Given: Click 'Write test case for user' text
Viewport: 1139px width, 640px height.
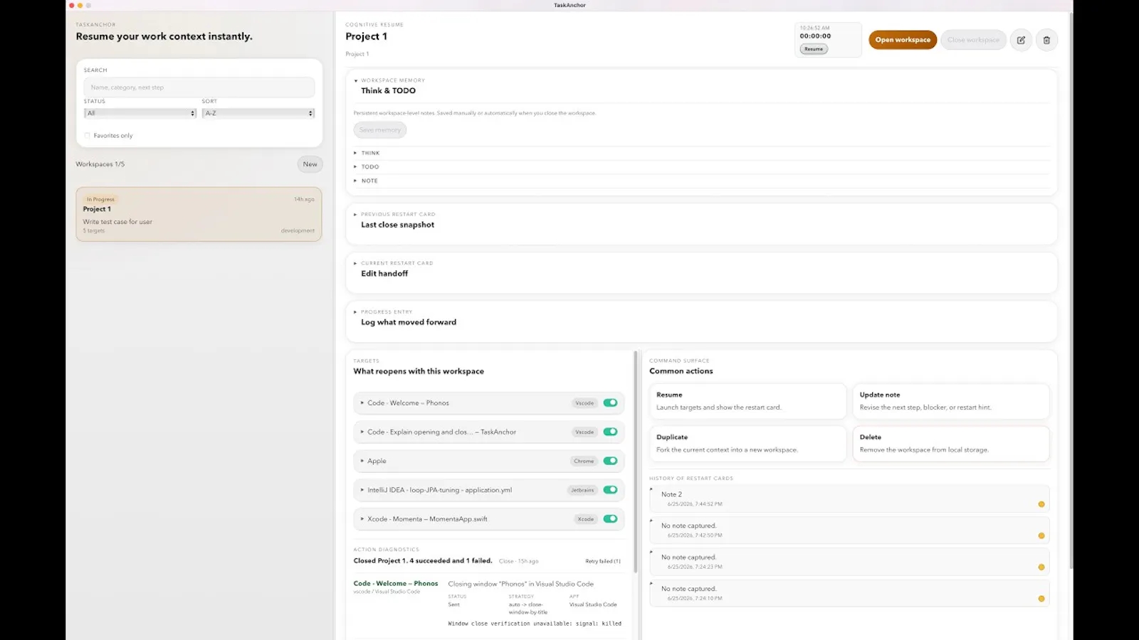Looking at the screenshot, I should 117,222.
